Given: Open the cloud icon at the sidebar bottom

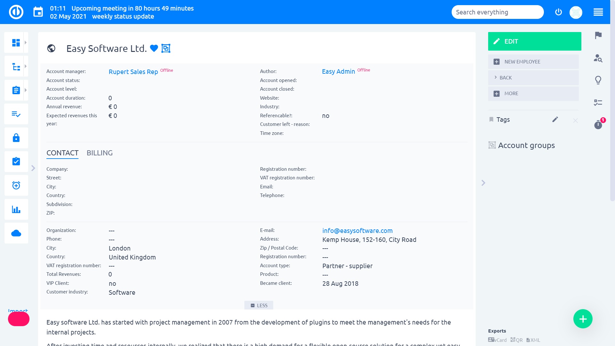Looking at the screenshot, I should [16, 233].
